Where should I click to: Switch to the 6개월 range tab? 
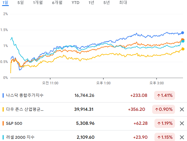pyautogui.click(x=57, y=3)
